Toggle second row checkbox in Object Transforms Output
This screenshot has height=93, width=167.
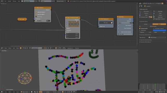[67, 24]
